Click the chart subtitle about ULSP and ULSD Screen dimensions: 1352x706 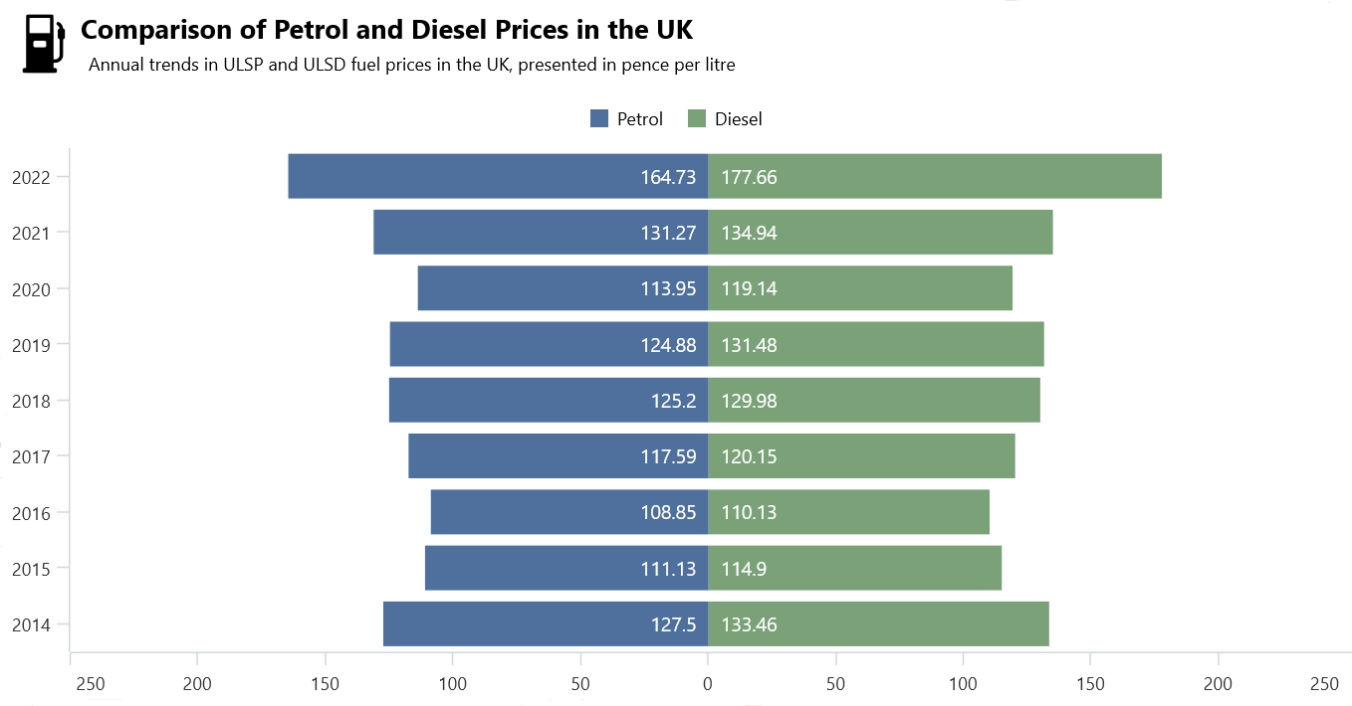411,66
